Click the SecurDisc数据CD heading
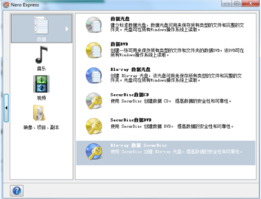The image size is (261, 199). click(x=129, y=95)
